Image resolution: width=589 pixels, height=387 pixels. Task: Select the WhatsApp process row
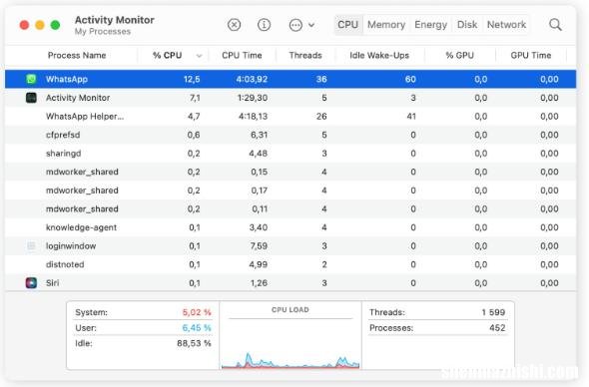(291, 79)
